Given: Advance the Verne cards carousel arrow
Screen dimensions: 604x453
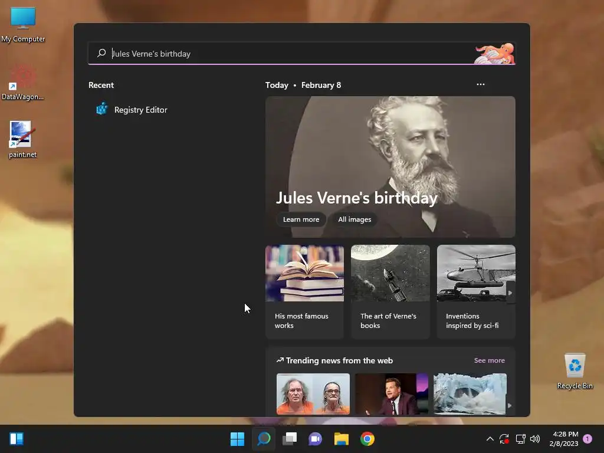Looking at the screenshot, I should pos(510,293).
